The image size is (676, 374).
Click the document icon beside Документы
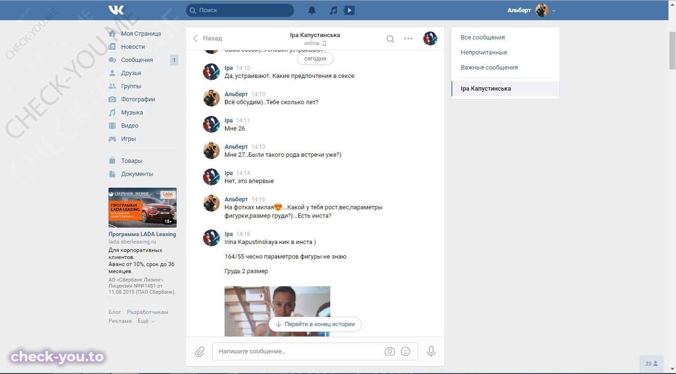(x=112, y=174)
